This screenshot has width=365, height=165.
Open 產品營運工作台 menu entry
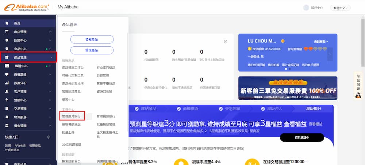(x=73, y=68)
